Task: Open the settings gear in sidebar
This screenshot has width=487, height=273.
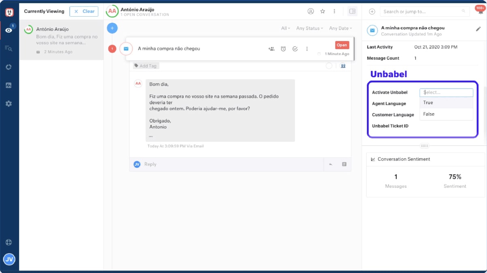Action: coord(9,103)
